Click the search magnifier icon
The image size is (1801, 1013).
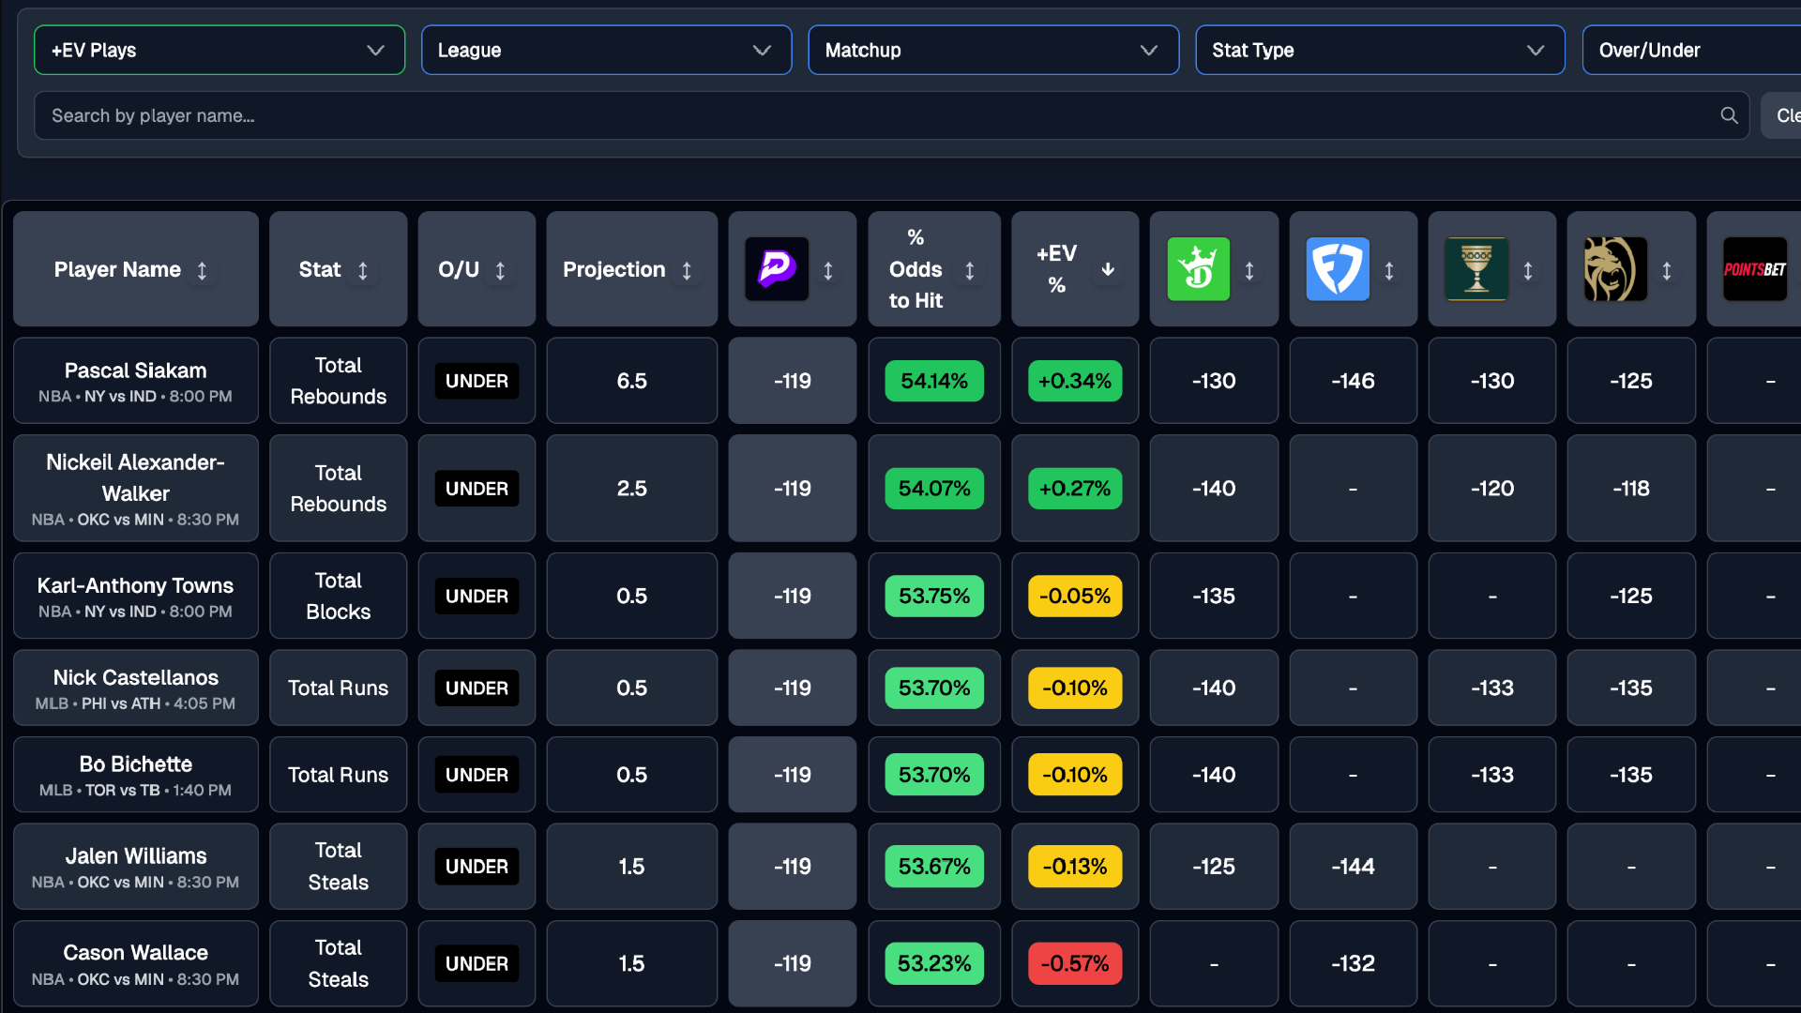(1729, 115)
